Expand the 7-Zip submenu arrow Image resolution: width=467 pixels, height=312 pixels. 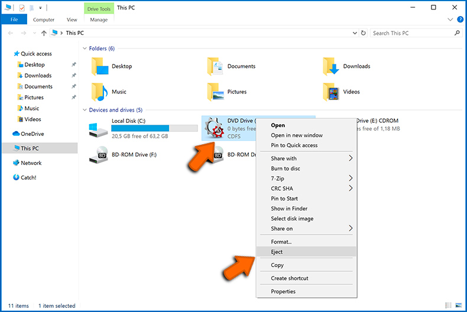(x=351, y=178)
